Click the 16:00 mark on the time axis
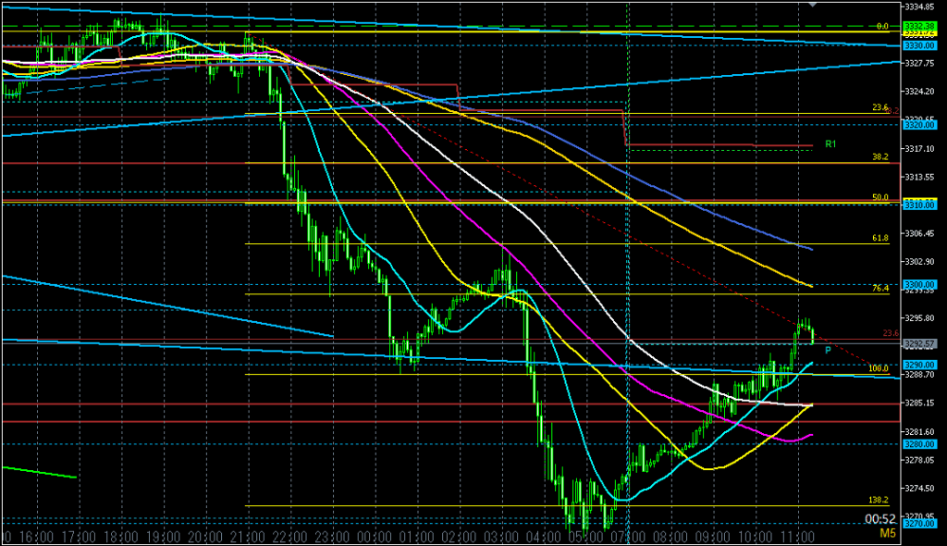Screen dimensions: 947x546 pos(36,537)
